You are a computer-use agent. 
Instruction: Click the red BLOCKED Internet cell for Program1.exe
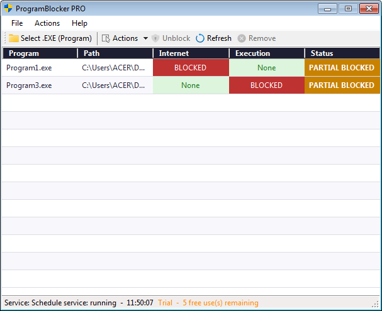[x=191, y=68]
